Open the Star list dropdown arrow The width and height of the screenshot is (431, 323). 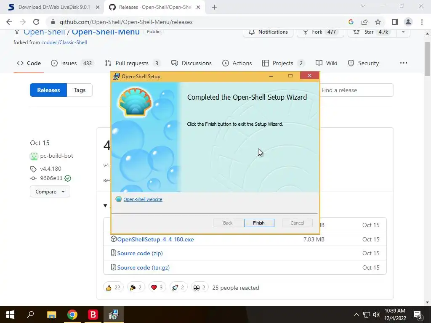click(403, 32)
